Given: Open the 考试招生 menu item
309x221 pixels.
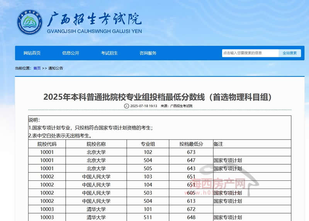Looking at the screenshot, I should [x=109, y=53].
